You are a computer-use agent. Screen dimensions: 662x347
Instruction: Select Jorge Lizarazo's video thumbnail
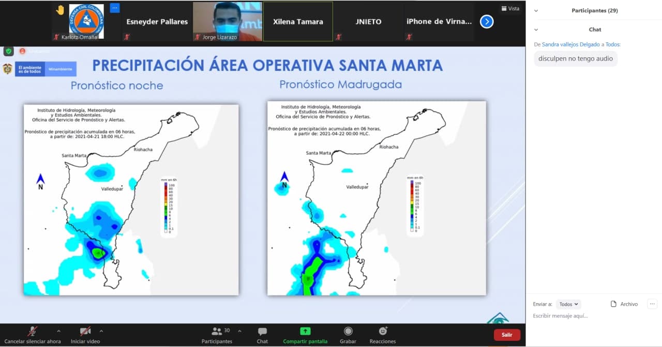point(228,21)
